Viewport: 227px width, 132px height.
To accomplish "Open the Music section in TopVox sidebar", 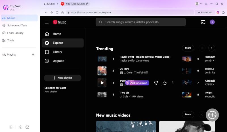I will coord(19,18).
